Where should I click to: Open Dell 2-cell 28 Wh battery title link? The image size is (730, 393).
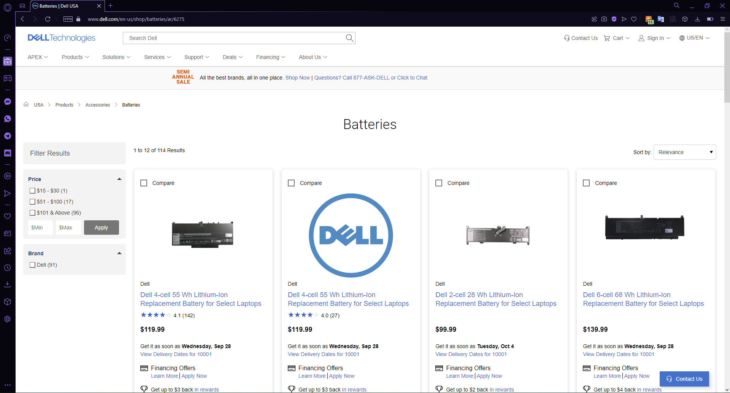[x=496, y=299]
